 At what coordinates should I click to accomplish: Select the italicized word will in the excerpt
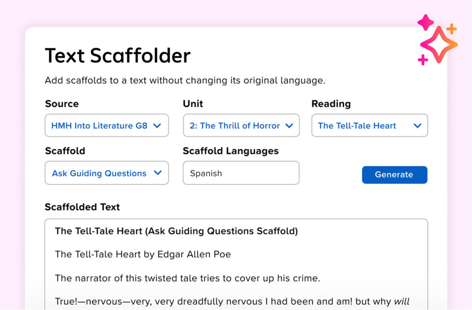tap(402, 301)
